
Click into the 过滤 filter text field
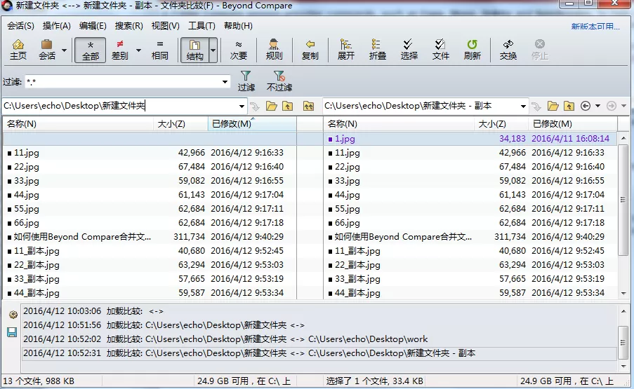tap(122, 82)
